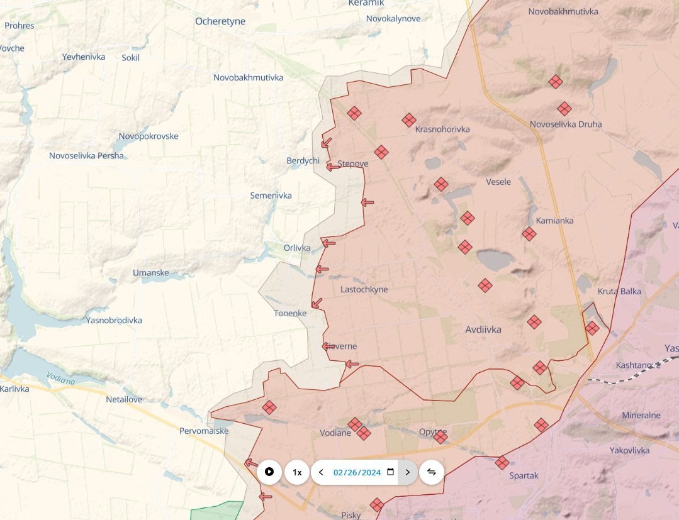Click the attack arrow above the Tonenke label

(x=317, y=303)
